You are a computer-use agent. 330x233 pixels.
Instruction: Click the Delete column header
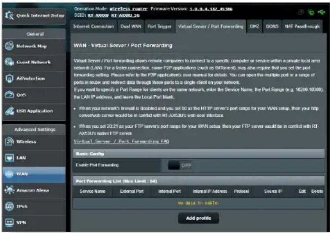tap(317, 191)
